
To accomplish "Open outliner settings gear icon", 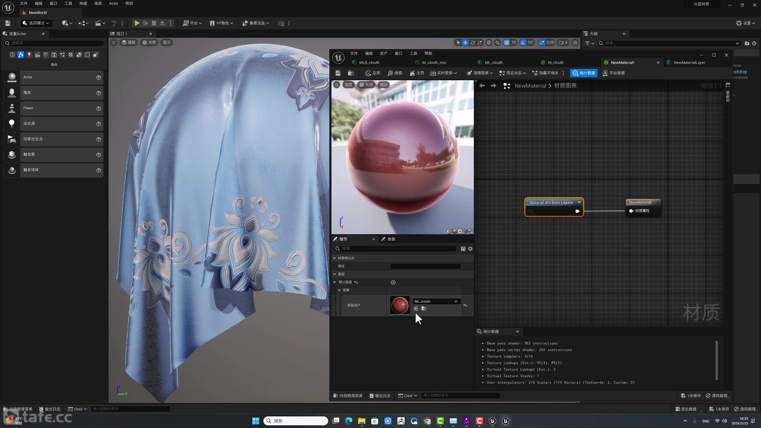I will pyautogui.click(x=754, y=43).
